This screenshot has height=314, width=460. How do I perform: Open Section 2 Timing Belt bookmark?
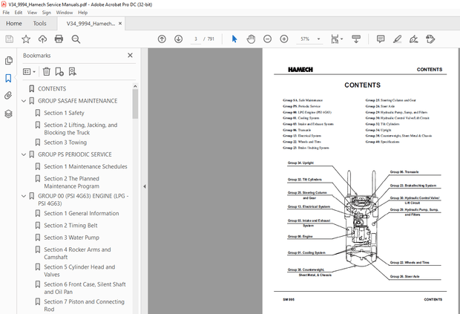coord(70,226)
